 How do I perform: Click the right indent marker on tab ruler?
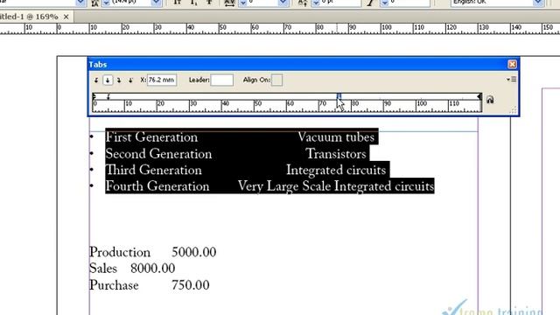tap(479, 96)
